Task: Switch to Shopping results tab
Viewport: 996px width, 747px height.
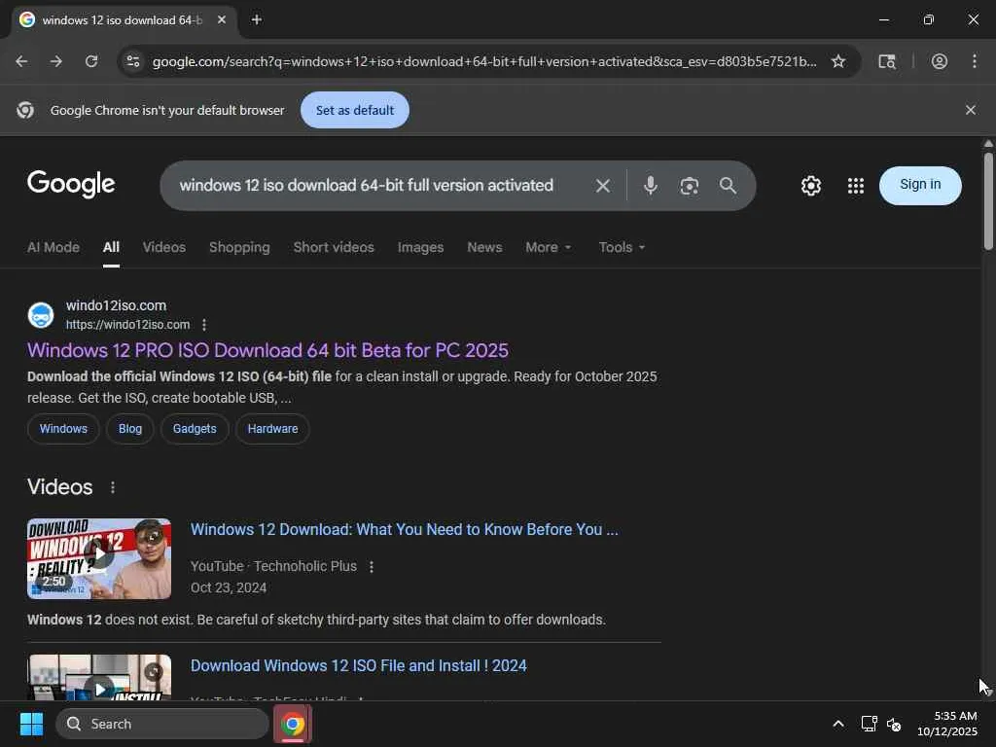Action: (x=239, y=247)
